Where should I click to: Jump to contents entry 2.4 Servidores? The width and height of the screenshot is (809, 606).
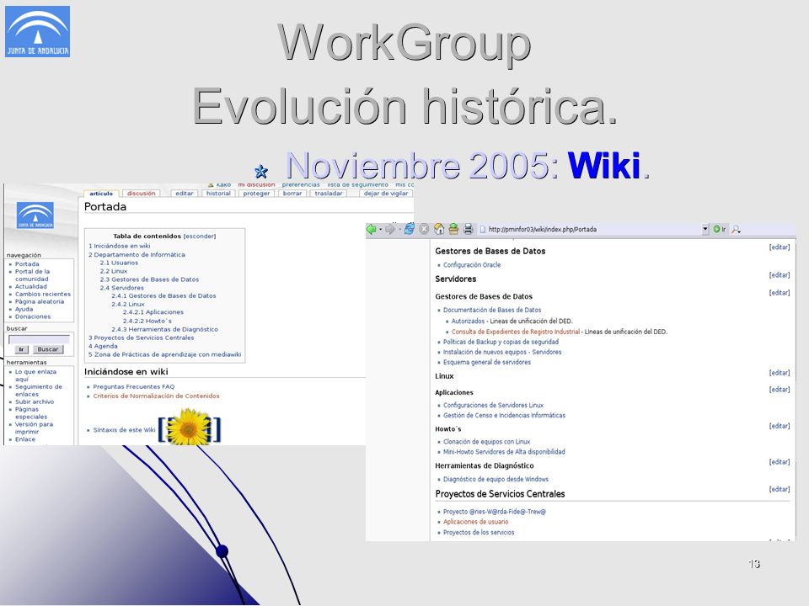121,288
